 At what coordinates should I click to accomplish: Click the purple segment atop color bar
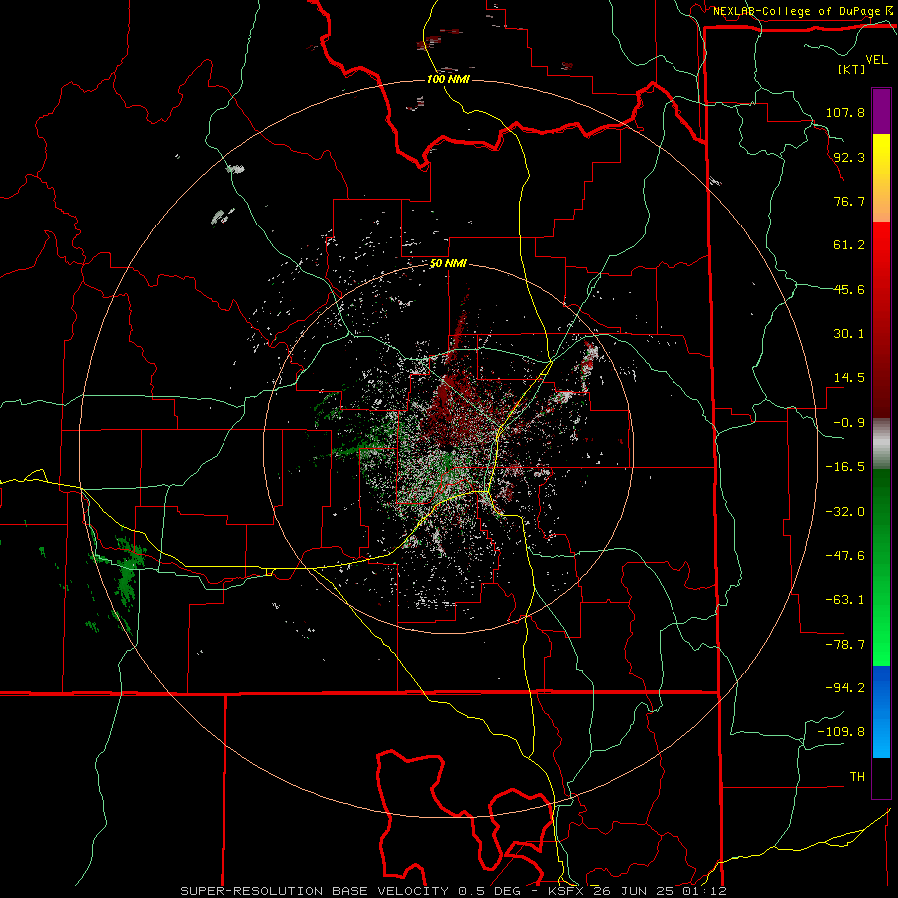point(881,111)
